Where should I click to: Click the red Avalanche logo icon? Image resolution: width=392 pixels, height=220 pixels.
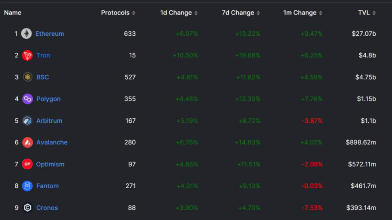point(27,142)
